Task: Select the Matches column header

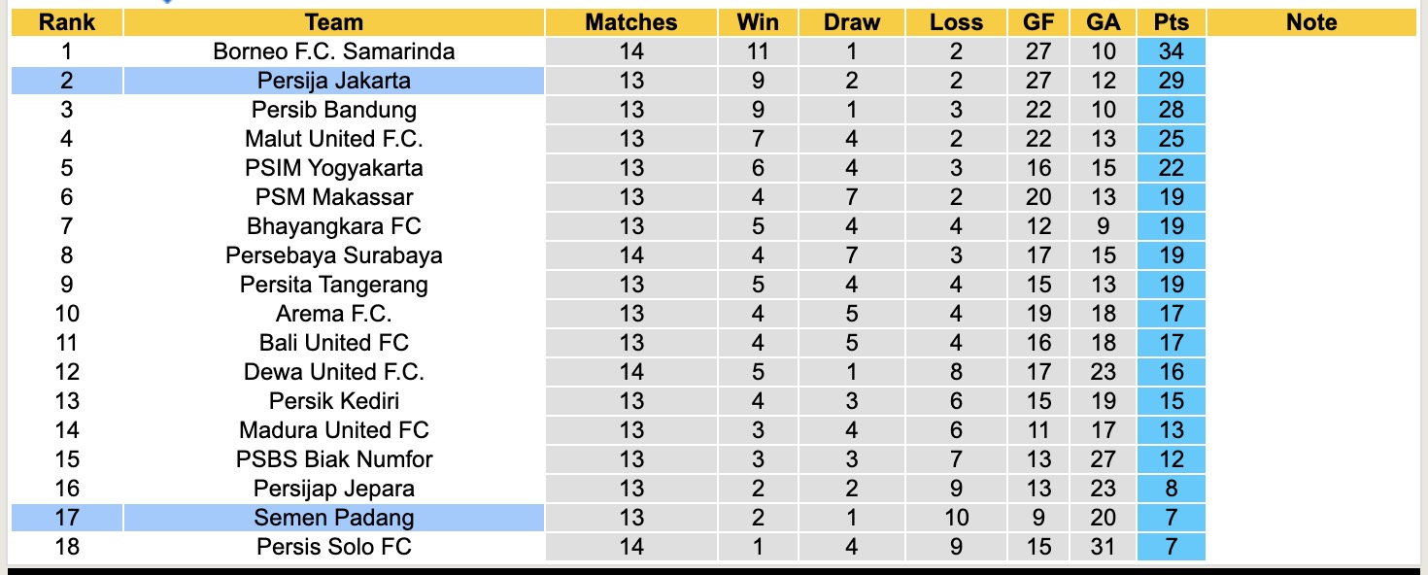Action: click(631, 22)
